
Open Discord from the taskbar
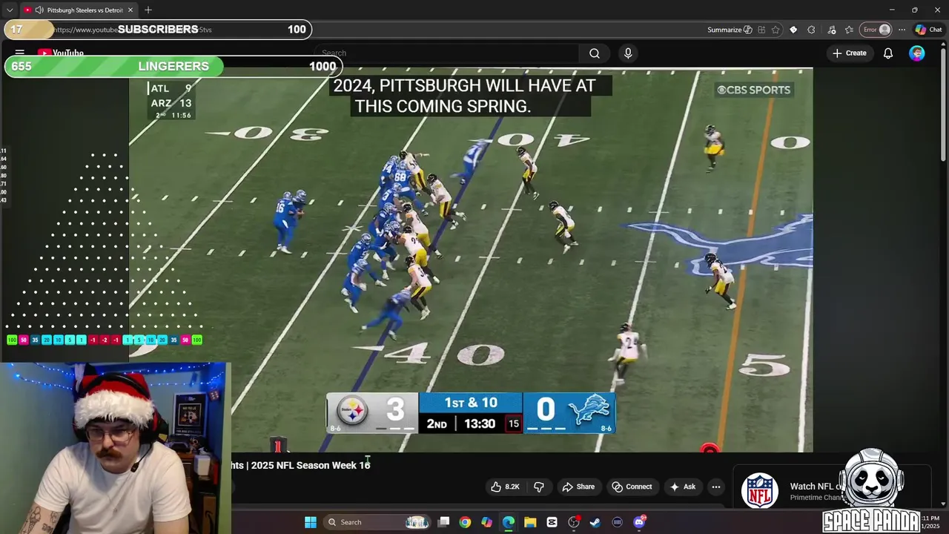pos(639,522)
